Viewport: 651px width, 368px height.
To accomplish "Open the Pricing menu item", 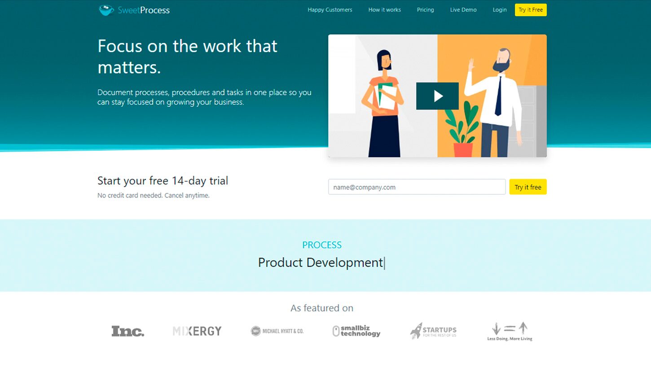I will pyautogui.click(x=425, y=10).
